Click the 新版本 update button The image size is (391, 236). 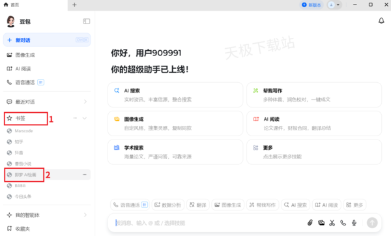311,5
